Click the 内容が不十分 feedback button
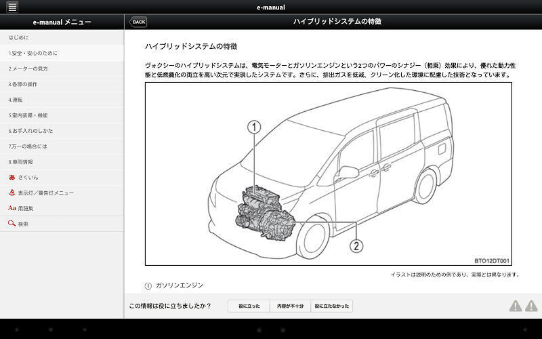 pyautogui.click(x=291, y=306)
